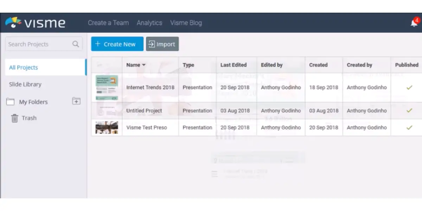The image size is (422, 211).
Task: Click Edited by name for Visme Test Preso
Action: (x=281, y=127)
